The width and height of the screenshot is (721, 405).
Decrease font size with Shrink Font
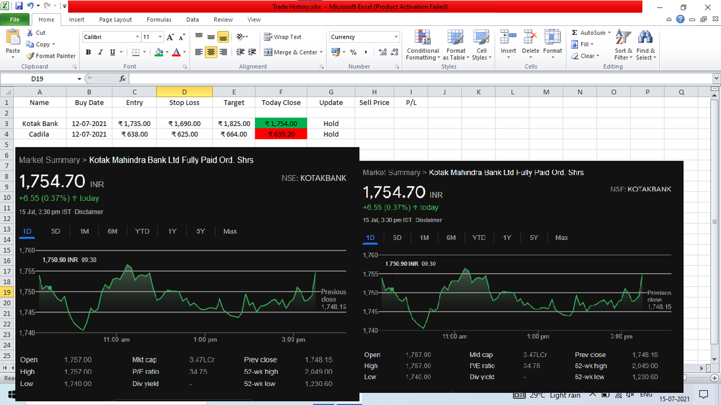point(181,37)
